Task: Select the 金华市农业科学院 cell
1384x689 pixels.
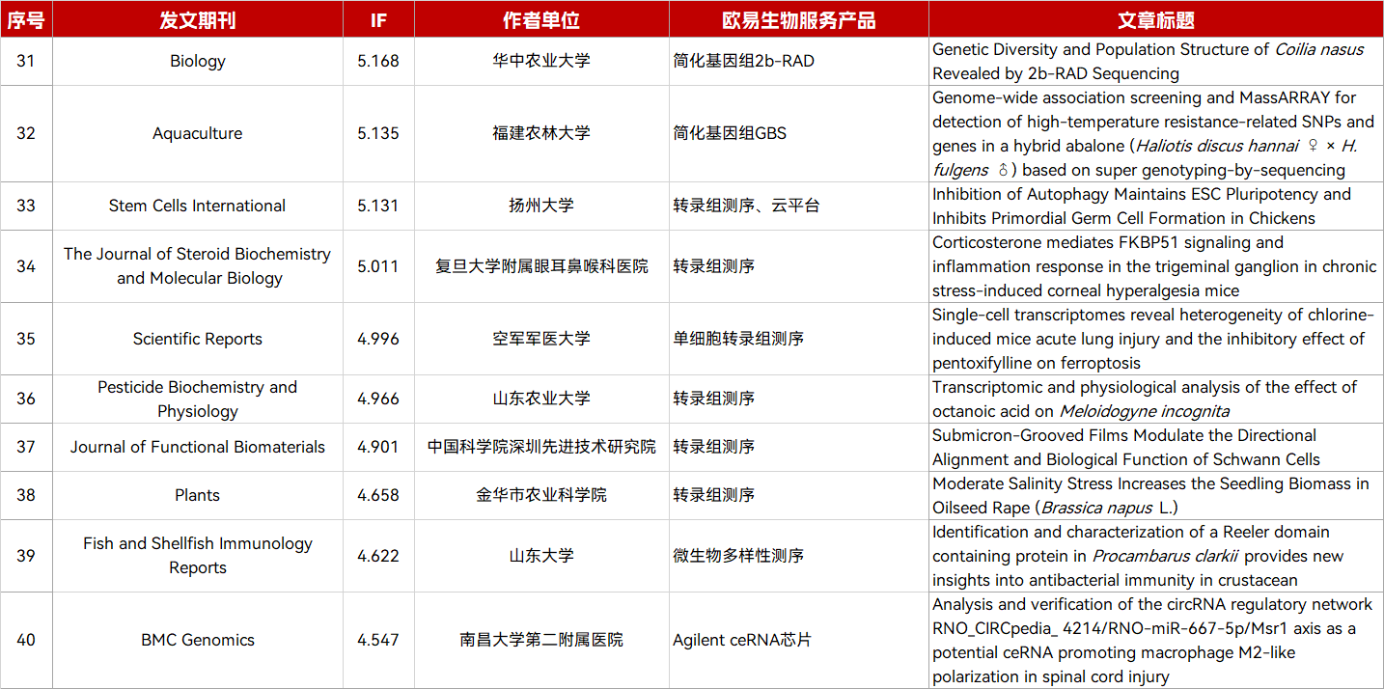Action: [x=541, y=496]
